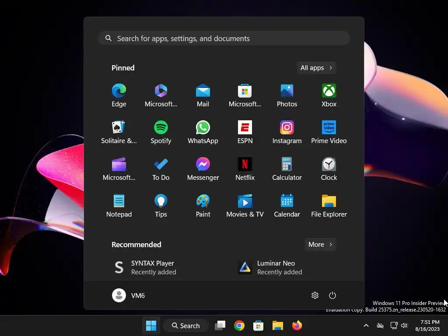Open File Explorer from pinned apps

tap(329, 206)
